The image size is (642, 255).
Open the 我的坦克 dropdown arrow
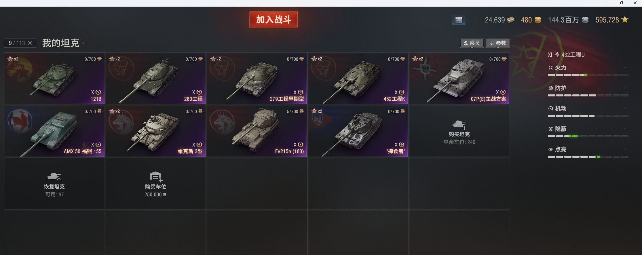click(83, 43)
